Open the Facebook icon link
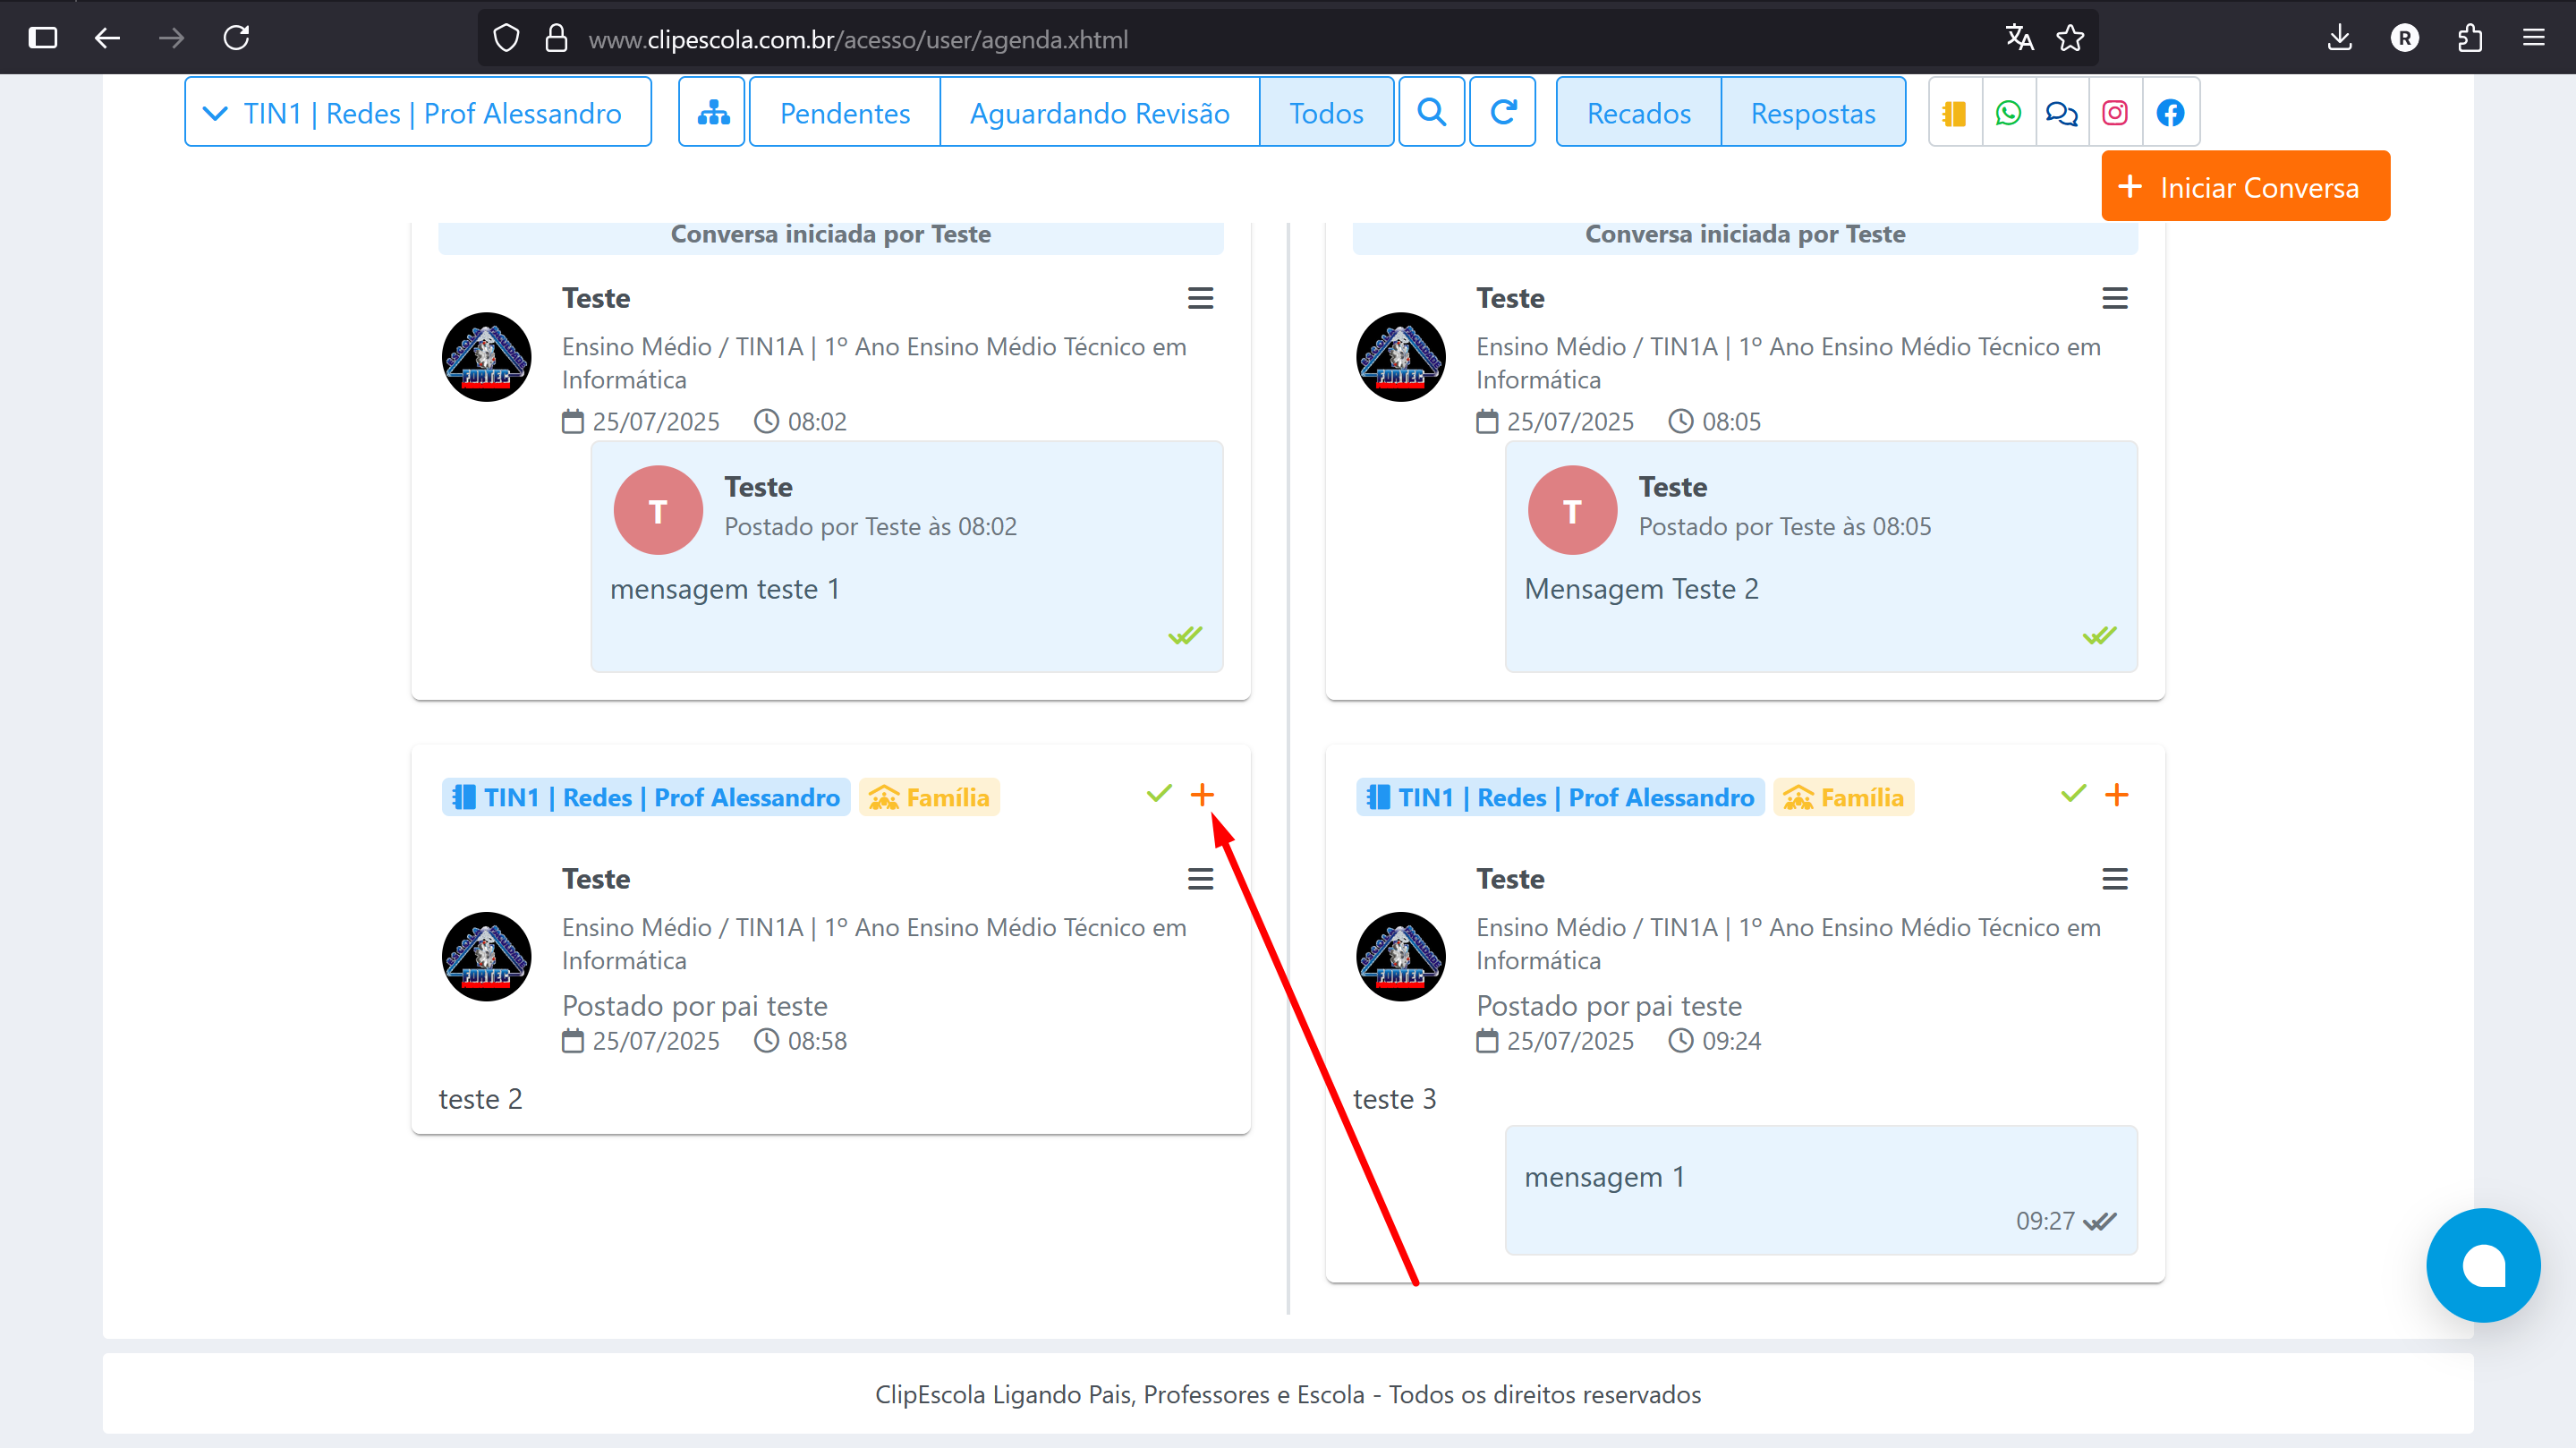The image size is (2576, 1448). tap(2169, 113)
